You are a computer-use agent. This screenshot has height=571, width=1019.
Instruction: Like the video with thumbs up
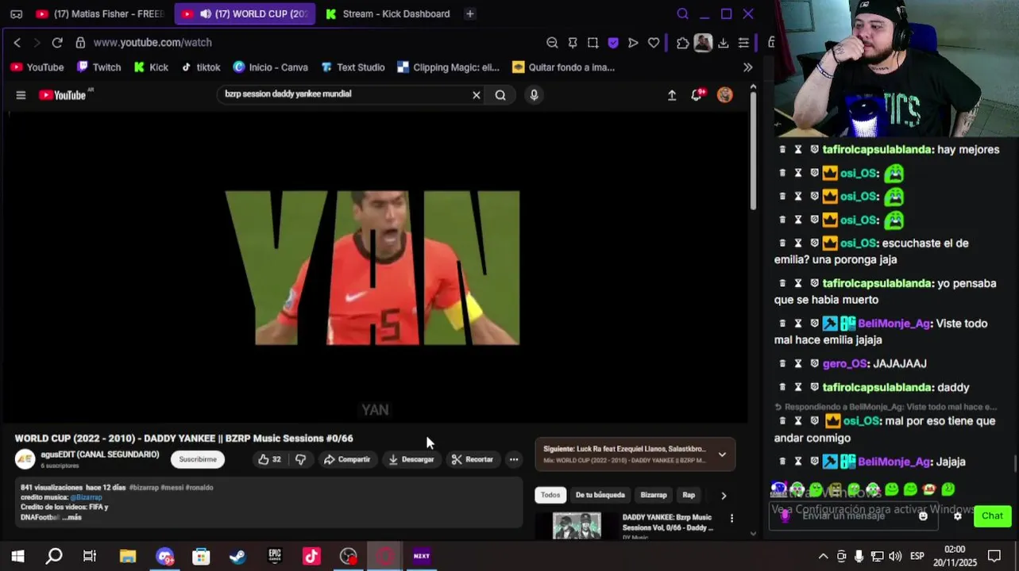[x=269, y=459]
